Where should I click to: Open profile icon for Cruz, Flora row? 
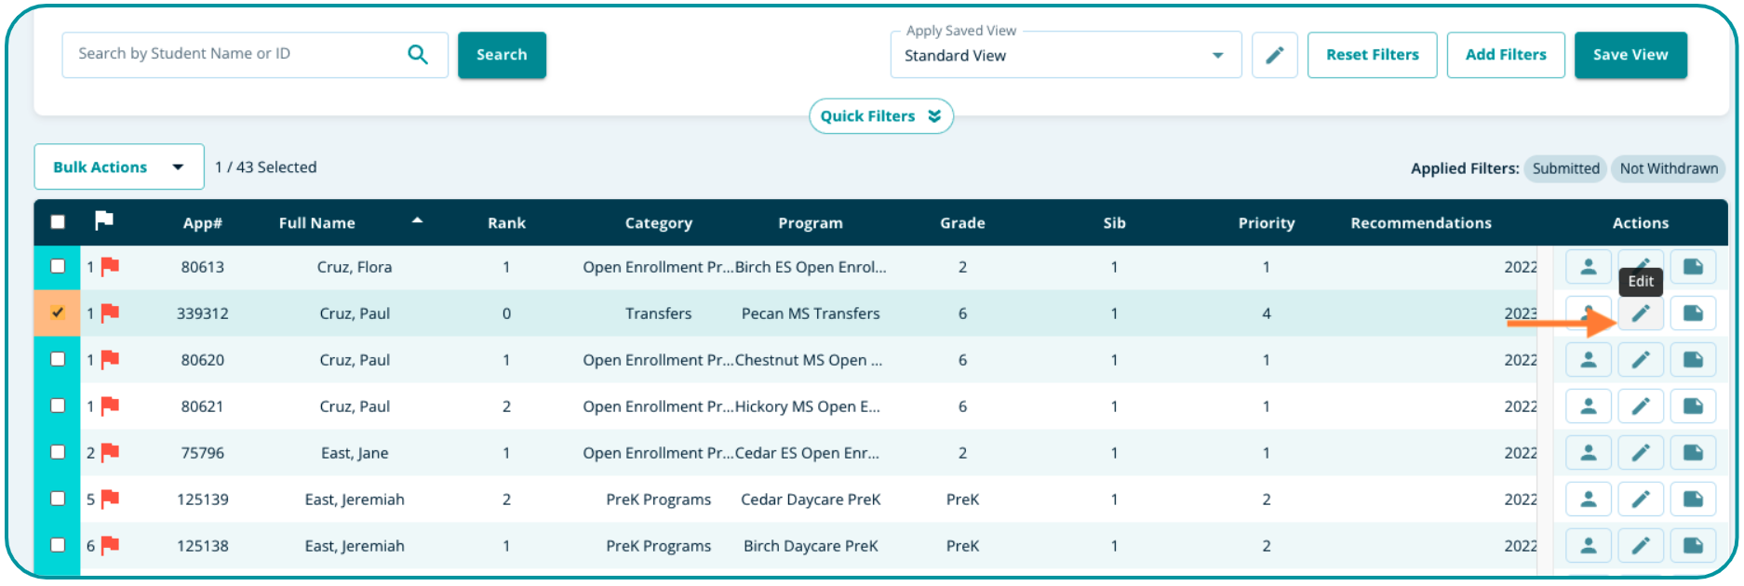click(x=1588, y=267)
